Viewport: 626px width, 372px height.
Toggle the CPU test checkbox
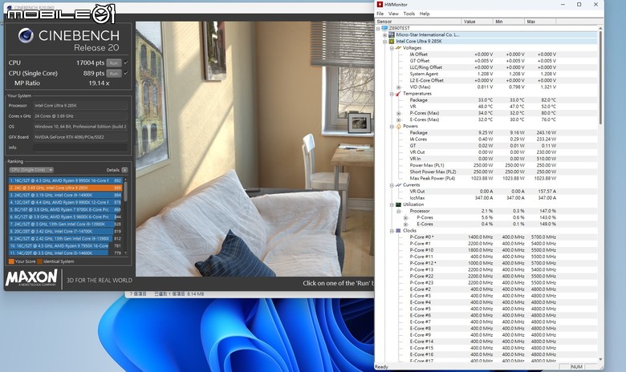tap(126, 63)
